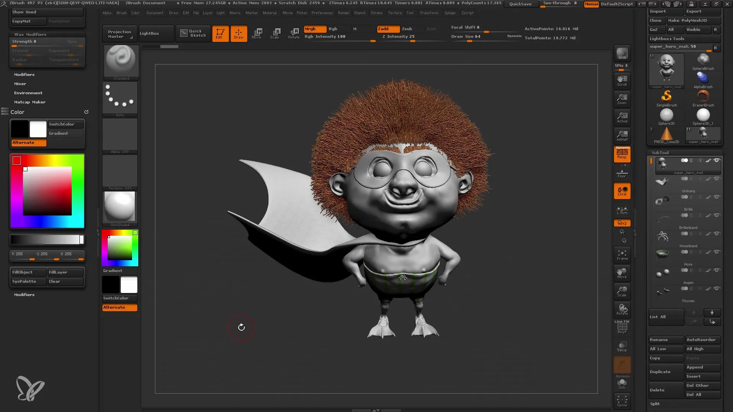Click the QuickSave button
The width and height of the screenshot is (733, 412).
point(520,3)
